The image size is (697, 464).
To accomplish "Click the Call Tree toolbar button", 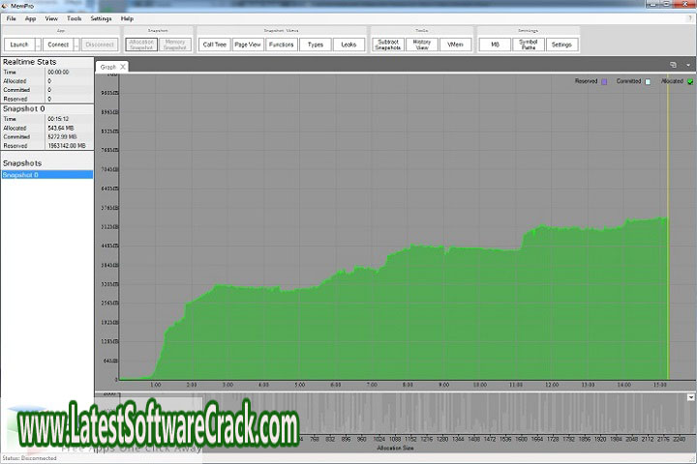I will click(215, 44).
